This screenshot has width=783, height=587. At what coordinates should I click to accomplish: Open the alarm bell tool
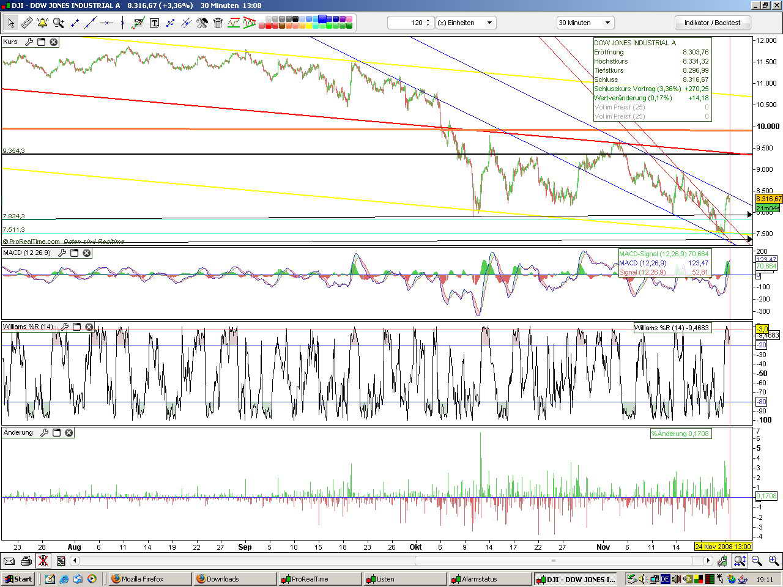42,23
